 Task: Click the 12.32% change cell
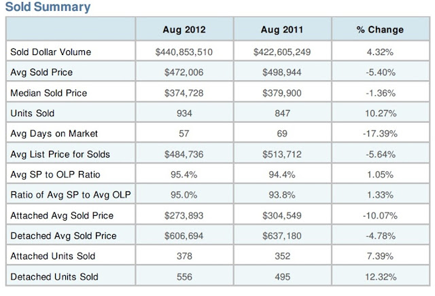point(381,276)
